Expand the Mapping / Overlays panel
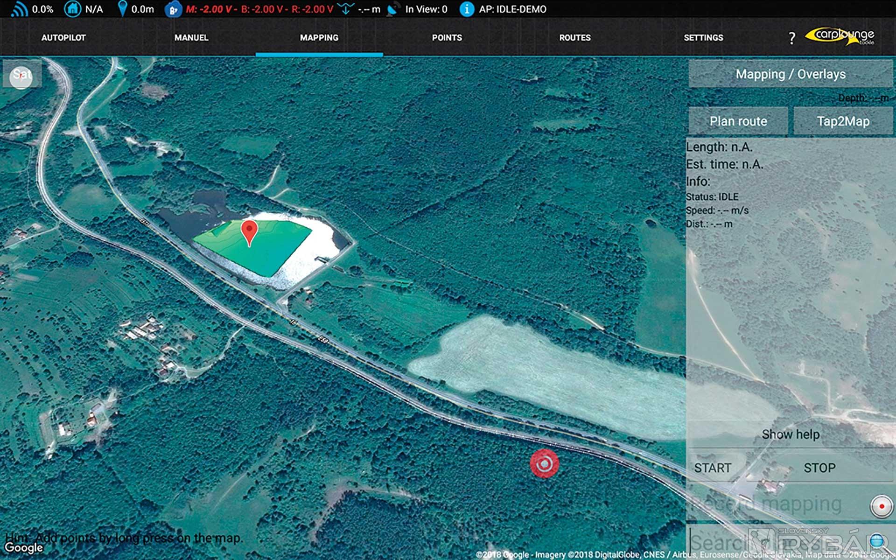 (x=791, y=74)
